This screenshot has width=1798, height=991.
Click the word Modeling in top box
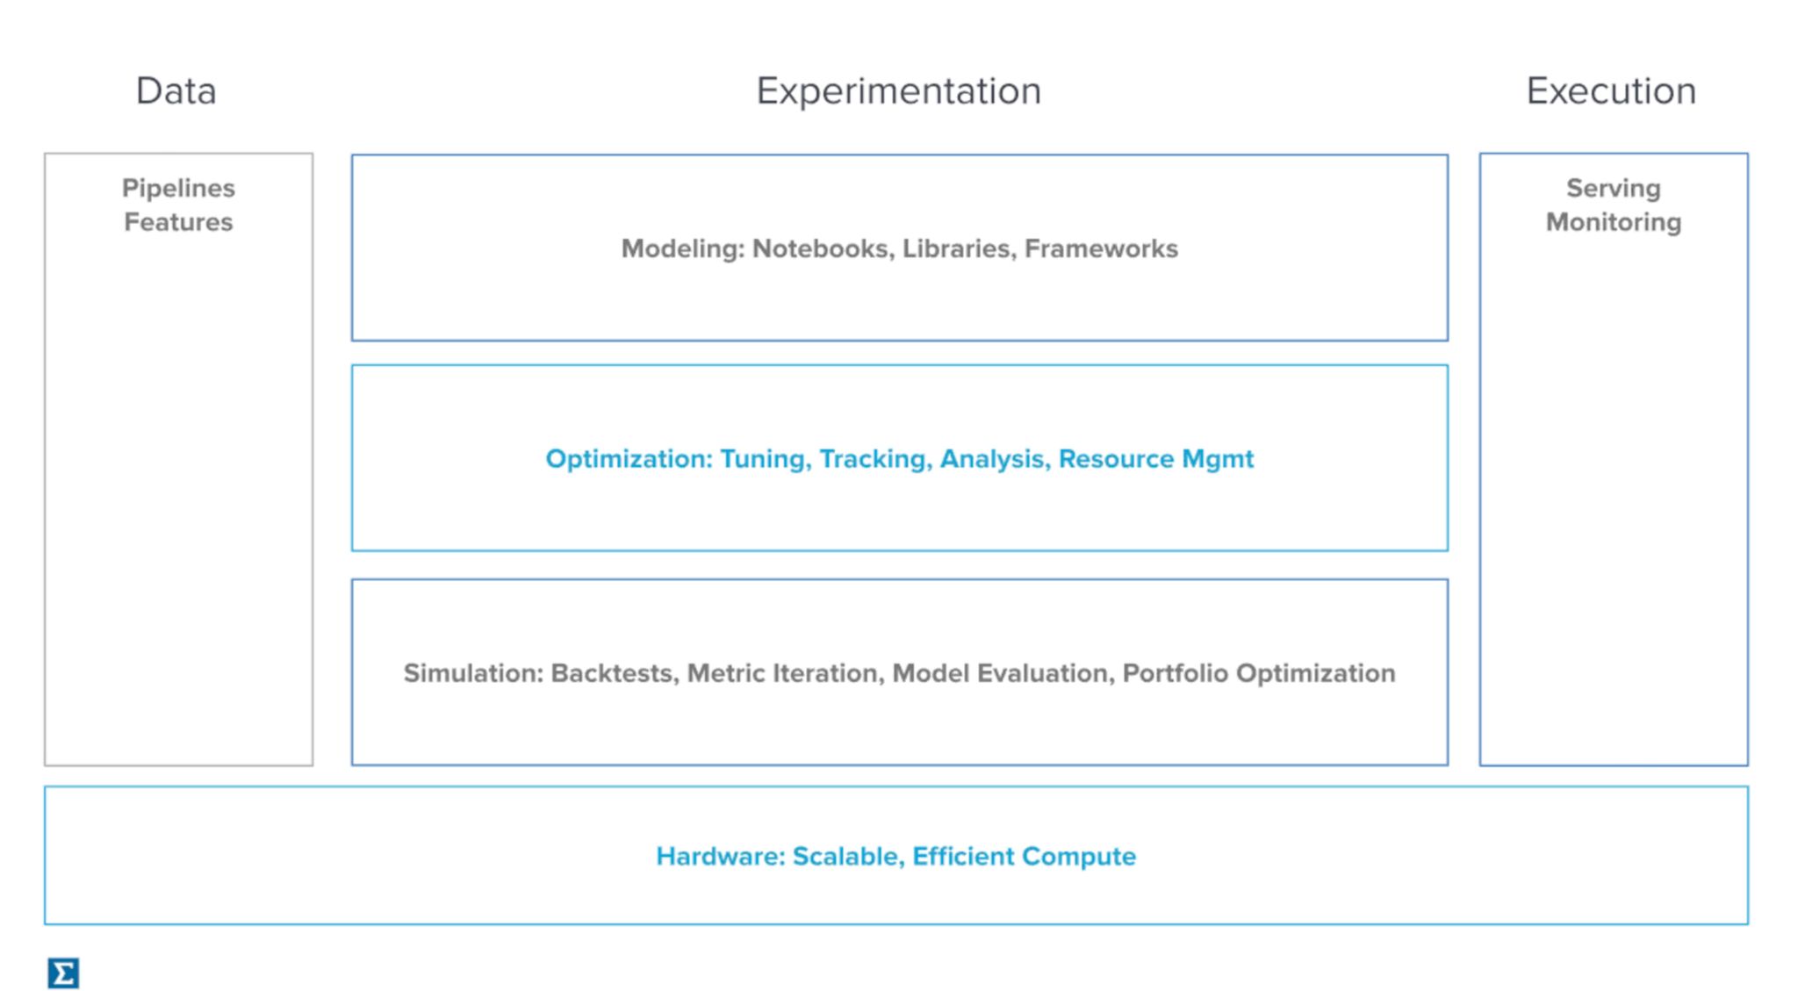click(682, 249)
